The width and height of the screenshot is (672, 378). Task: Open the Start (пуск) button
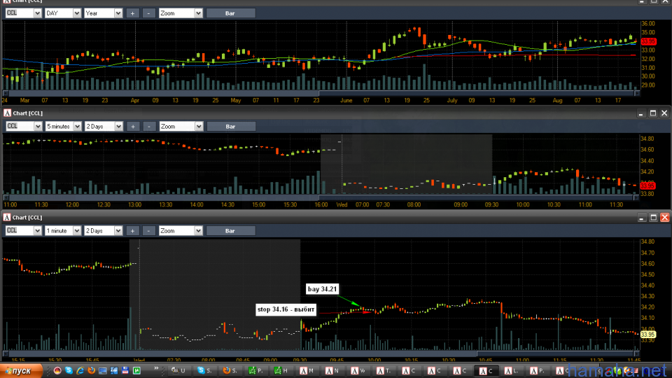[x=22, y=371]
